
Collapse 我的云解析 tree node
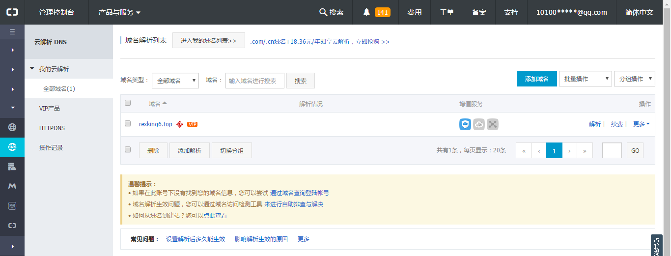[x=32, y=69]
